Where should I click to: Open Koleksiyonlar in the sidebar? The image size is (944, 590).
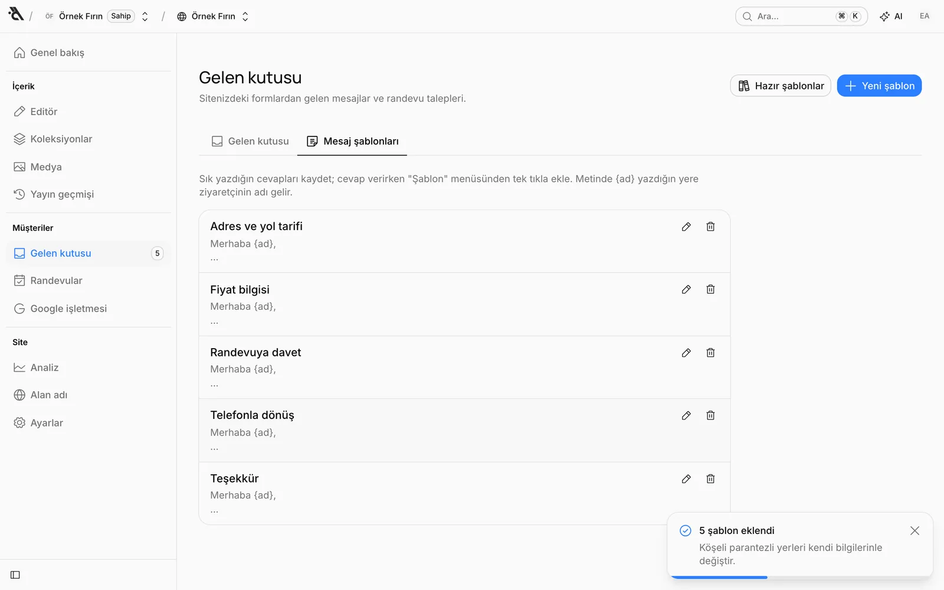click(88, 139)
